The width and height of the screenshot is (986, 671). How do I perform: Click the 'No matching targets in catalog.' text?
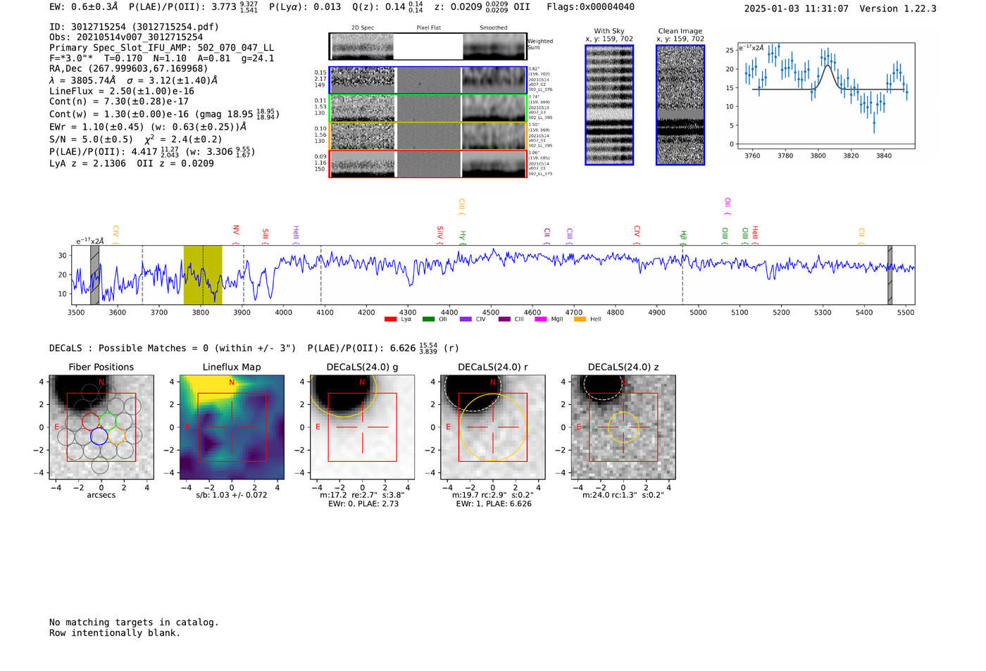pyautogui.click(x=134, y=622)
